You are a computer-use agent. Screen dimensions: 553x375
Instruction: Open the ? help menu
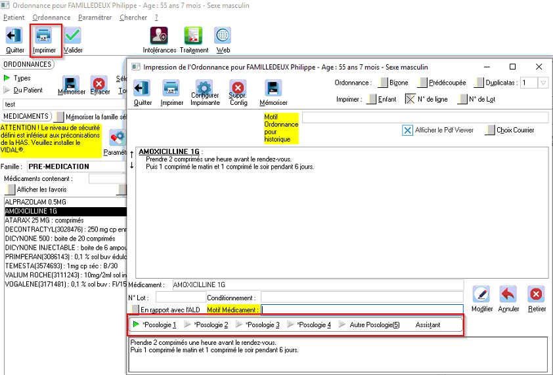coord(156,17)
